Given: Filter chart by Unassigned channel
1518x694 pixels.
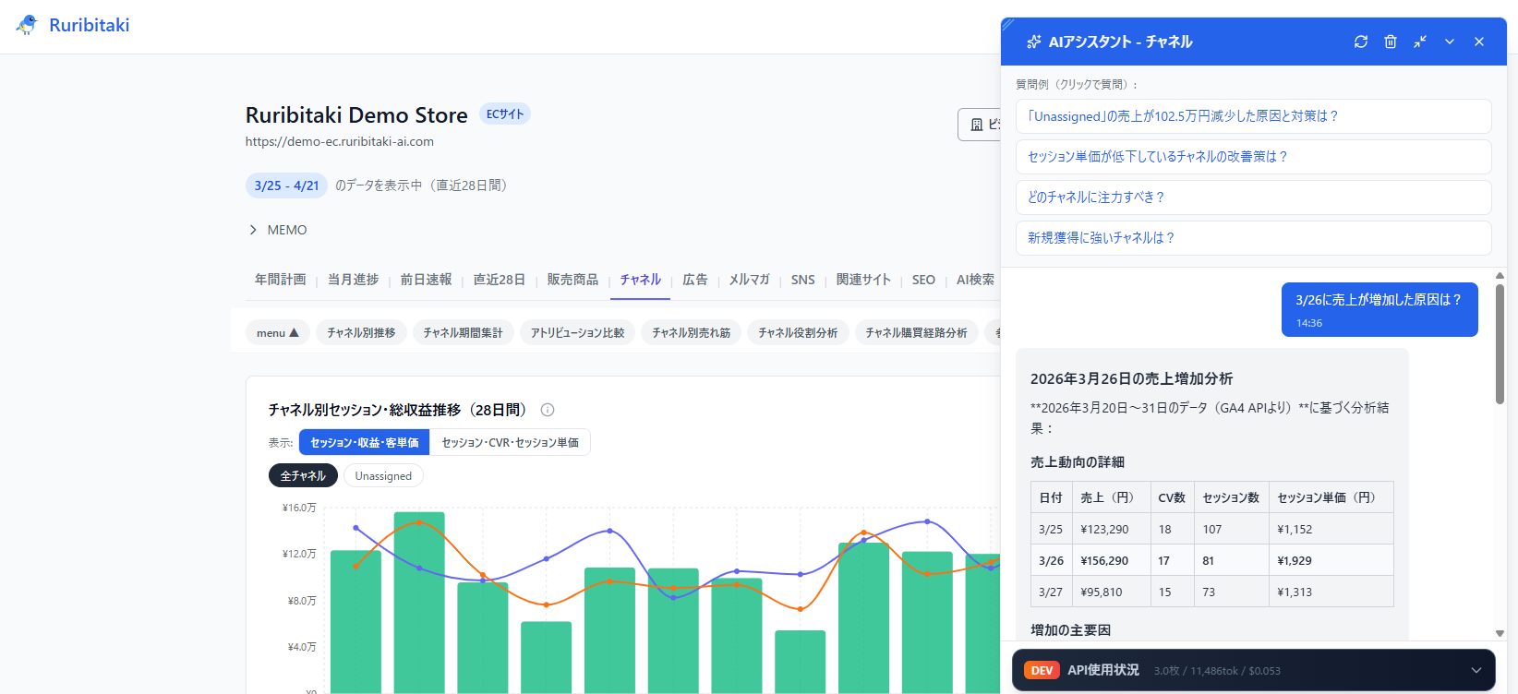Looking at the screenshot, I should click(x=383, y=476).
